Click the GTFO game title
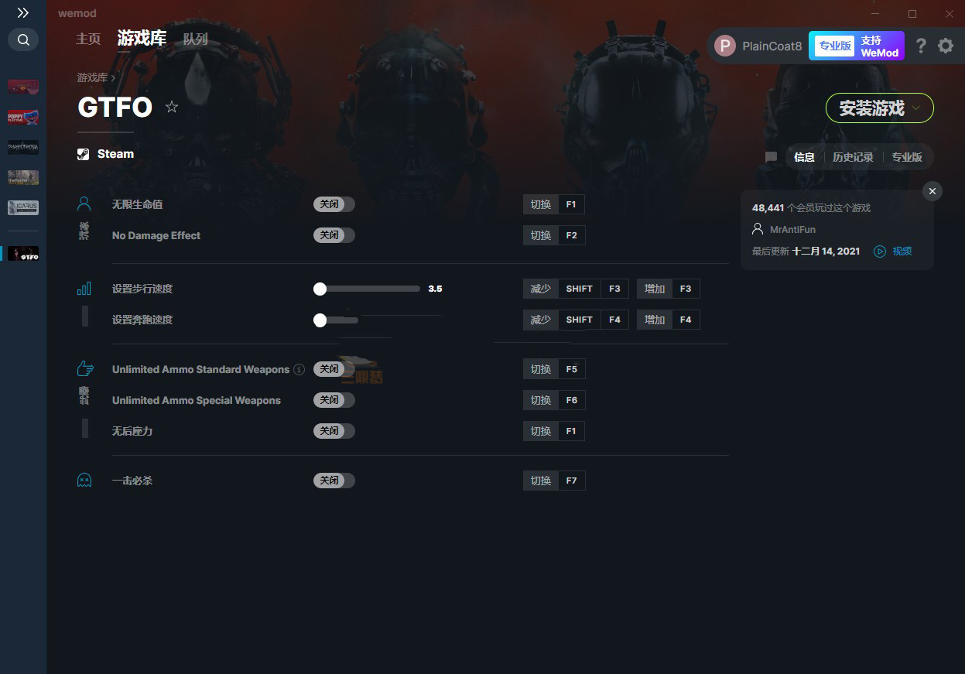Viewport: 965px width, 674px height. (115, 108)
